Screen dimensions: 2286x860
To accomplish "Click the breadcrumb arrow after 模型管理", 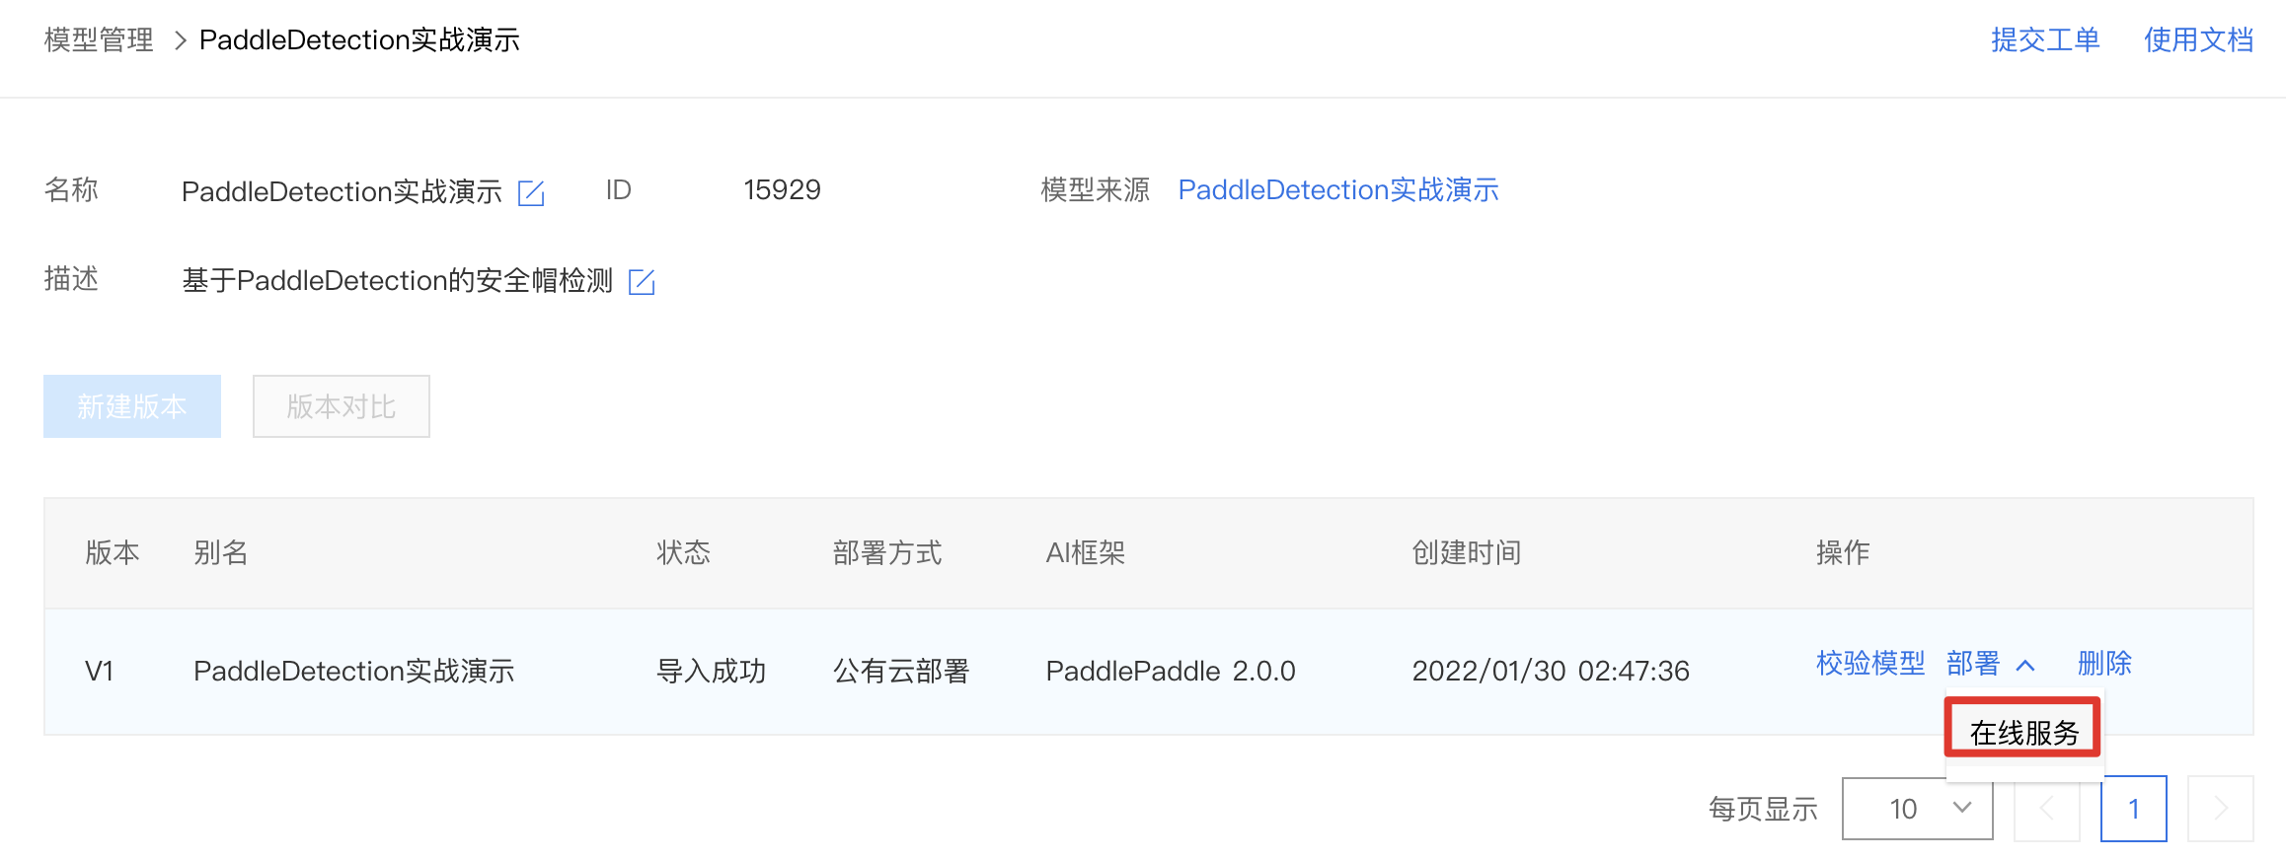I will 180,40.
